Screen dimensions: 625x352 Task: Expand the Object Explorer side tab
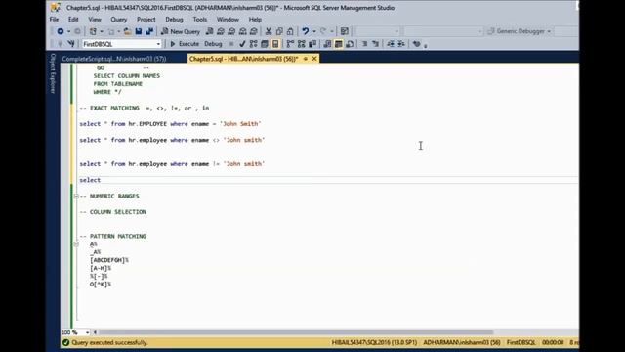point(53,73)
